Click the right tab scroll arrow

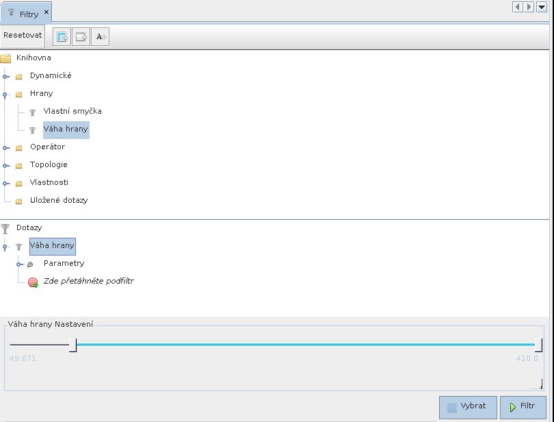pos(529,7)
